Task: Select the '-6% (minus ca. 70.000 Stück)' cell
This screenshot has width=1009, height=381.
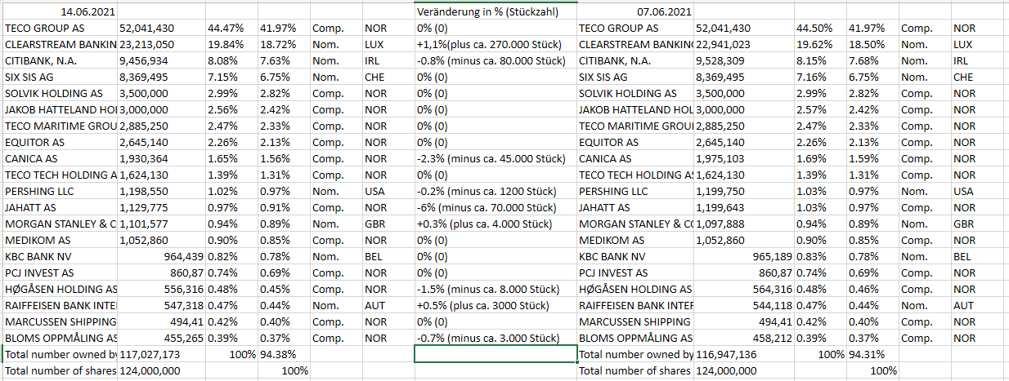Action: click(496, 207)
